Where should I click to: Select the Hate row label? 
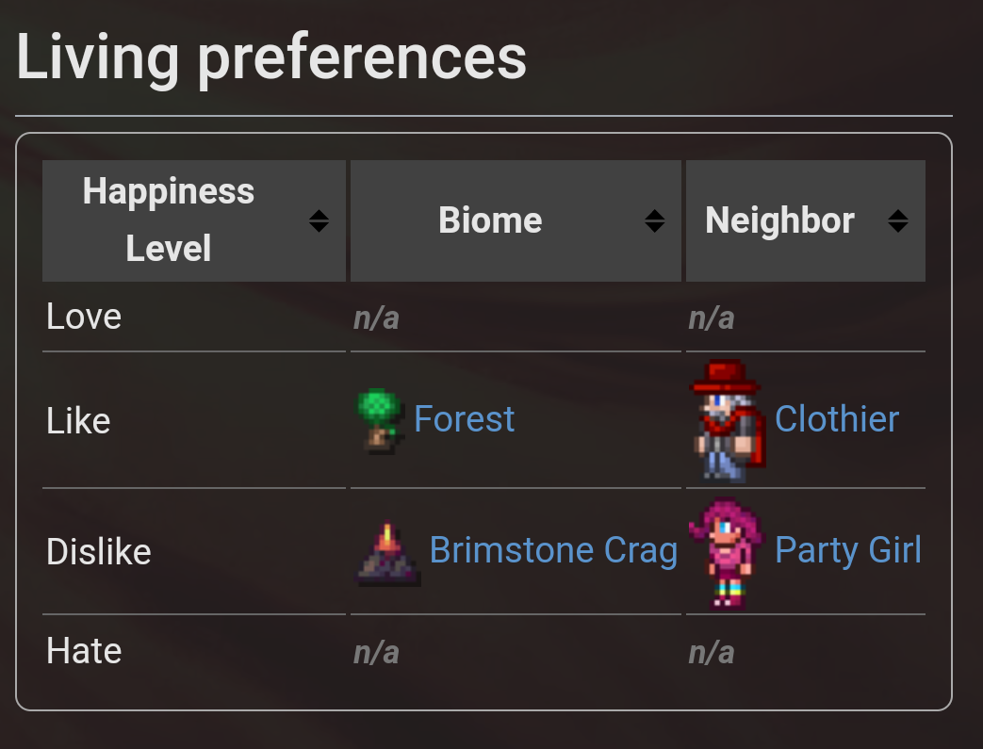tap(84, 651)
